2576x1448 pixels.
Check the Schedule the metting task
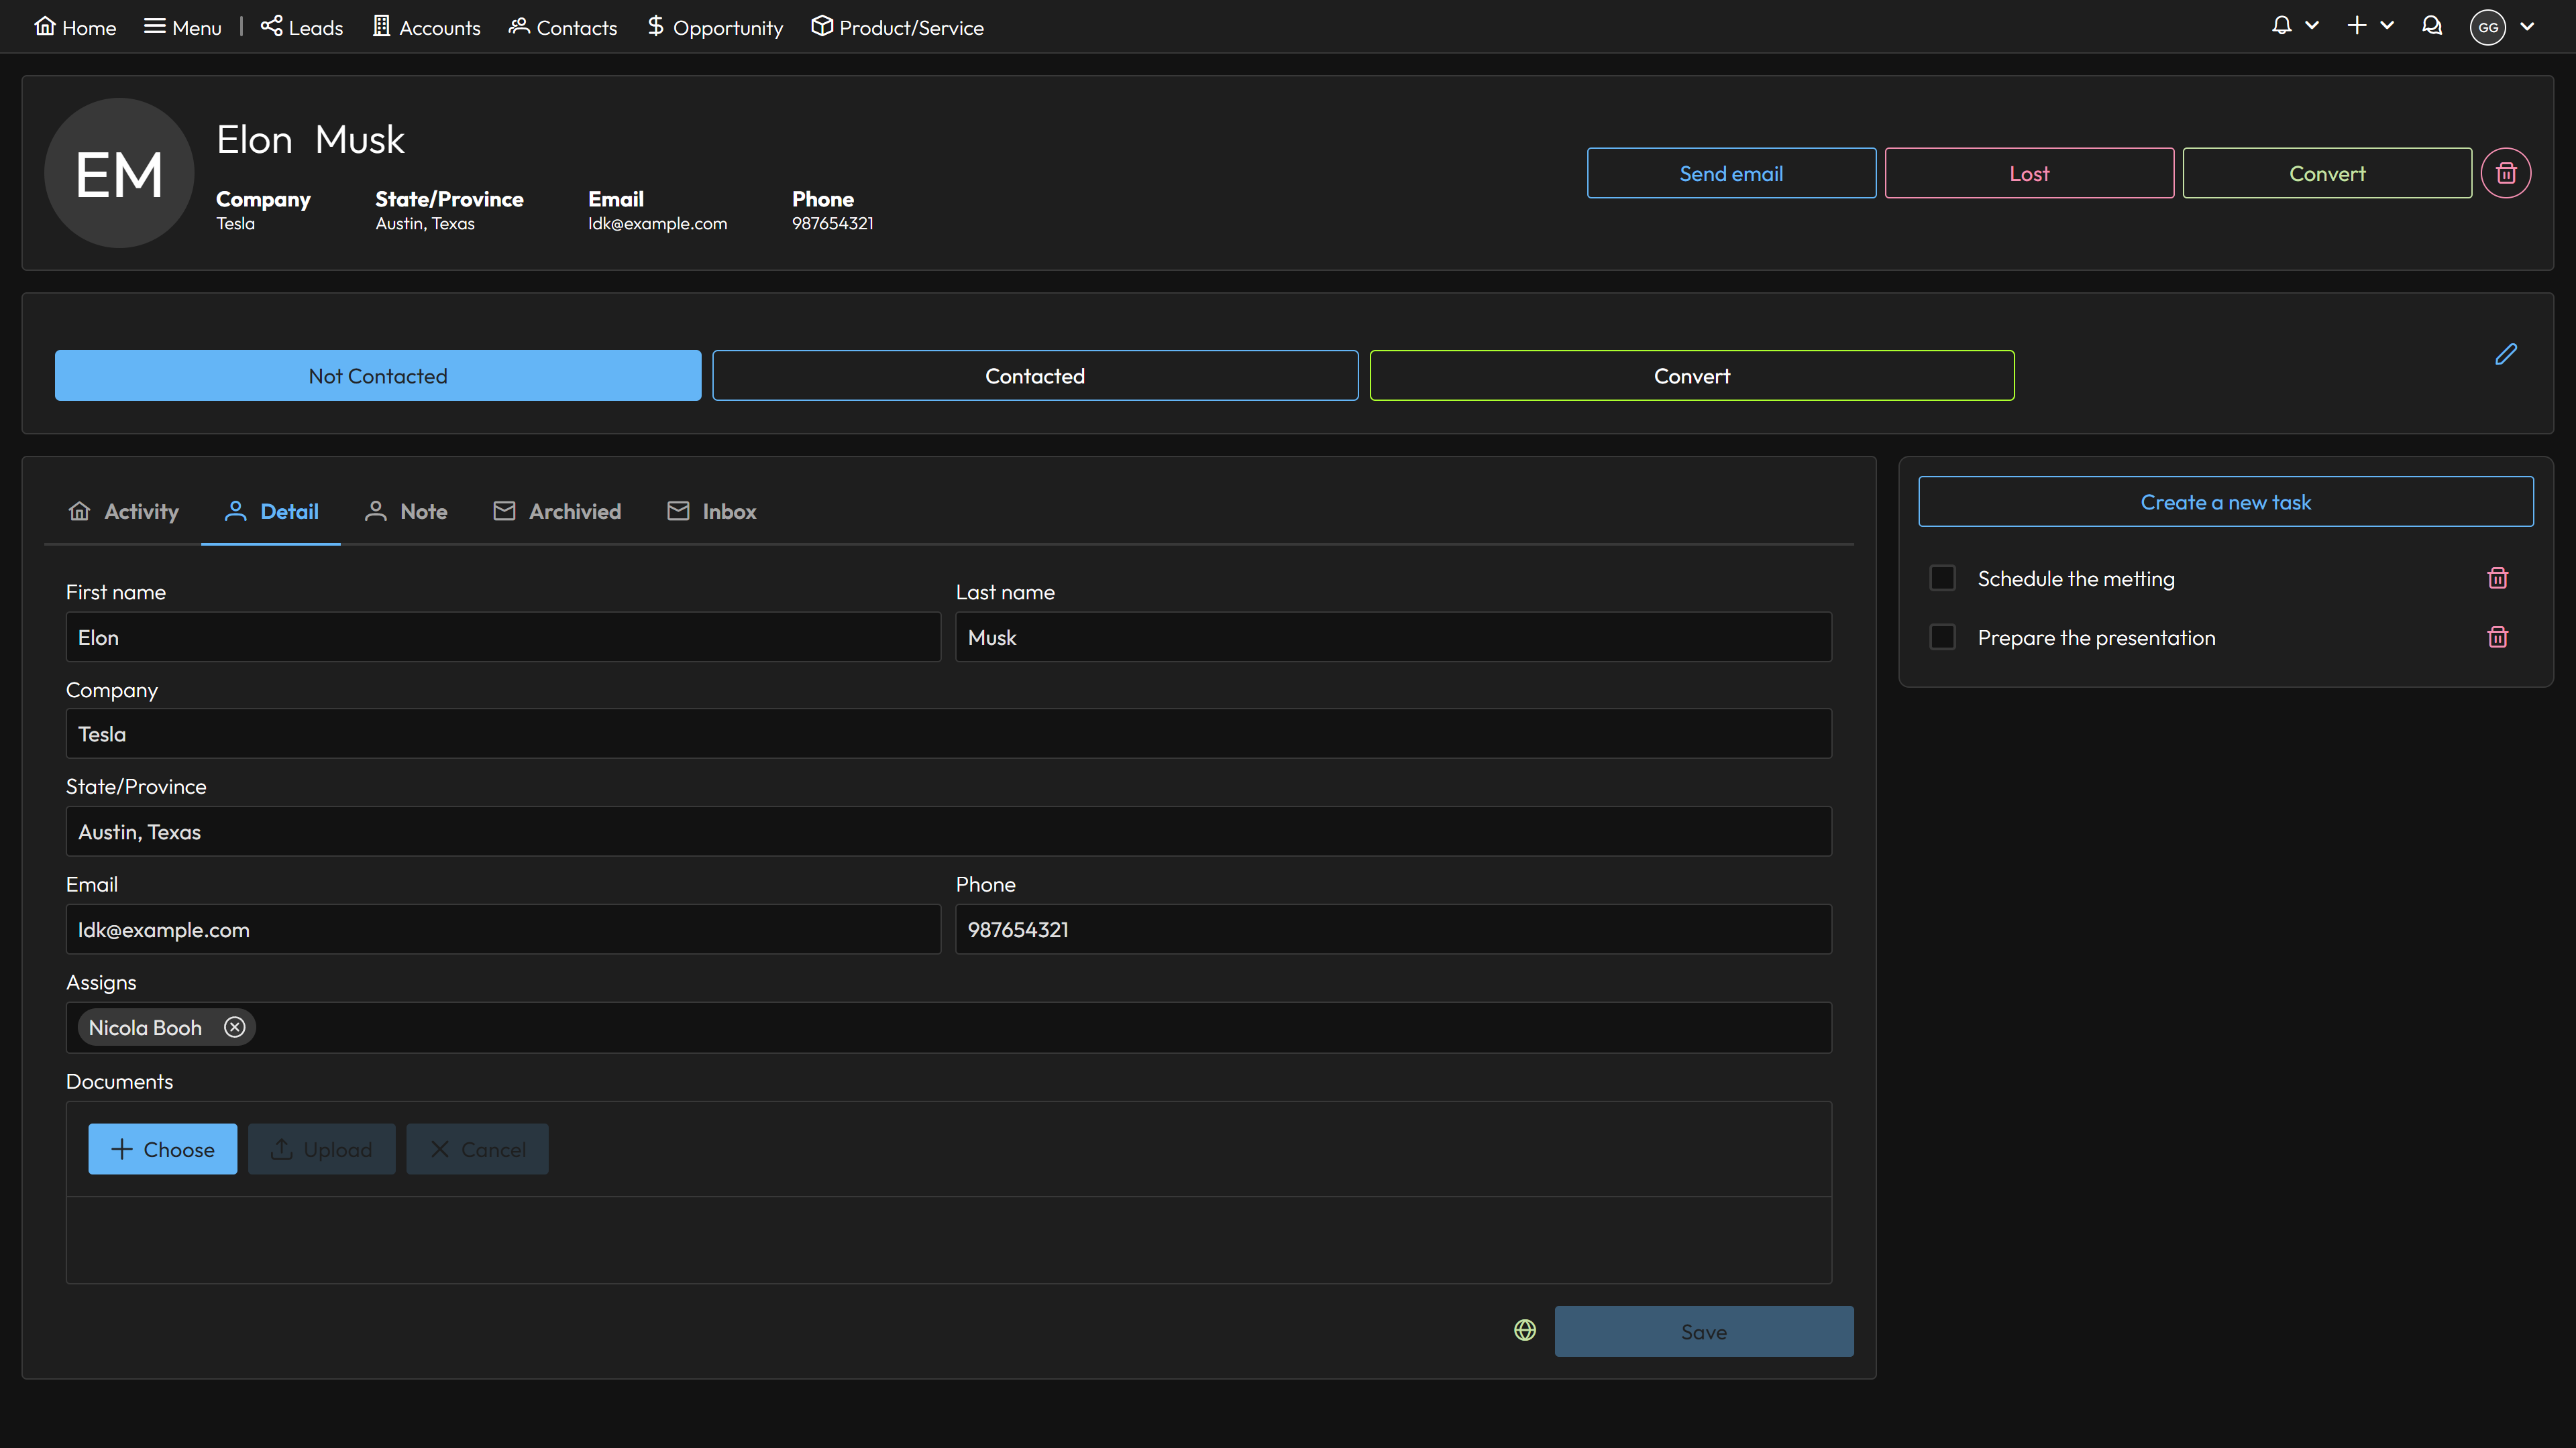click(1942, 578)
